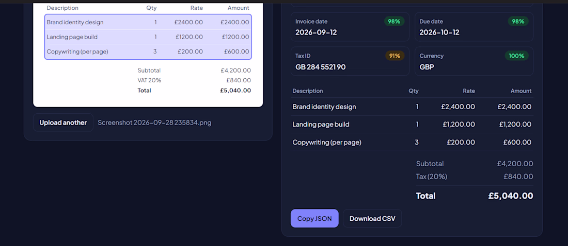Select the Invoice date card value 2026-09-12

click(x=316, y=32)
